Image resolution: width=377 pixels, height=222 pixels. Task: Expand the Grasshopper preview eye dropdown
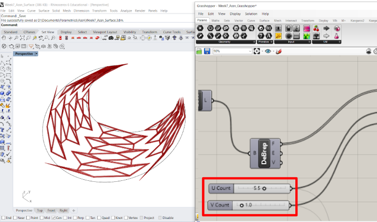(273, 51)
